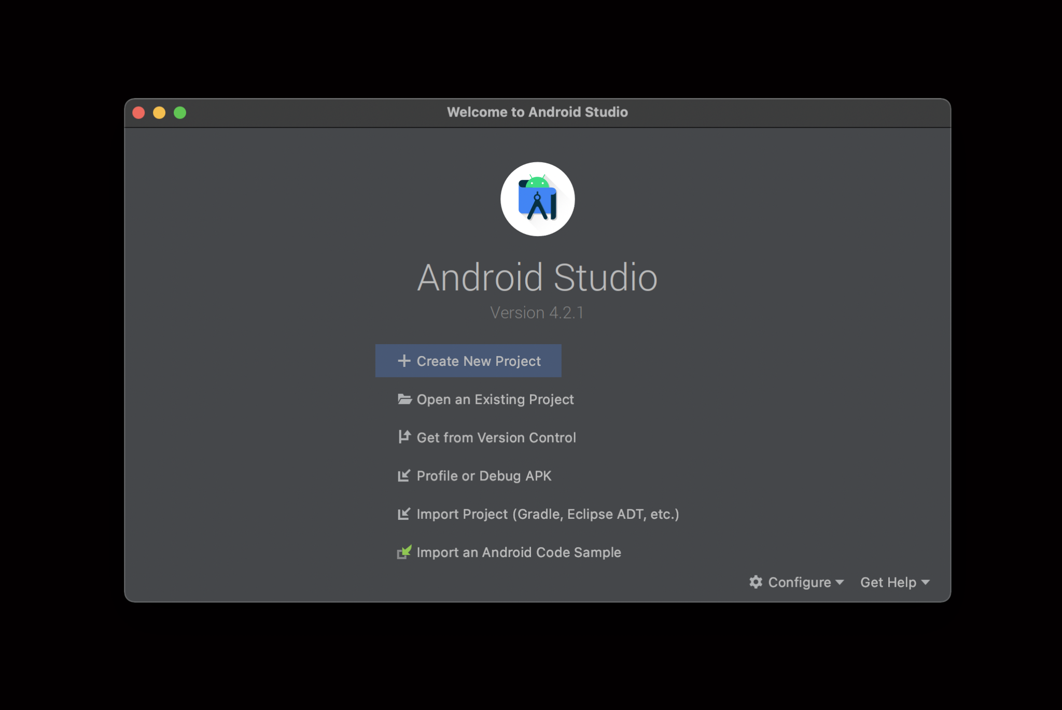Click the chevron next to Configure

[x=840, y=582]
